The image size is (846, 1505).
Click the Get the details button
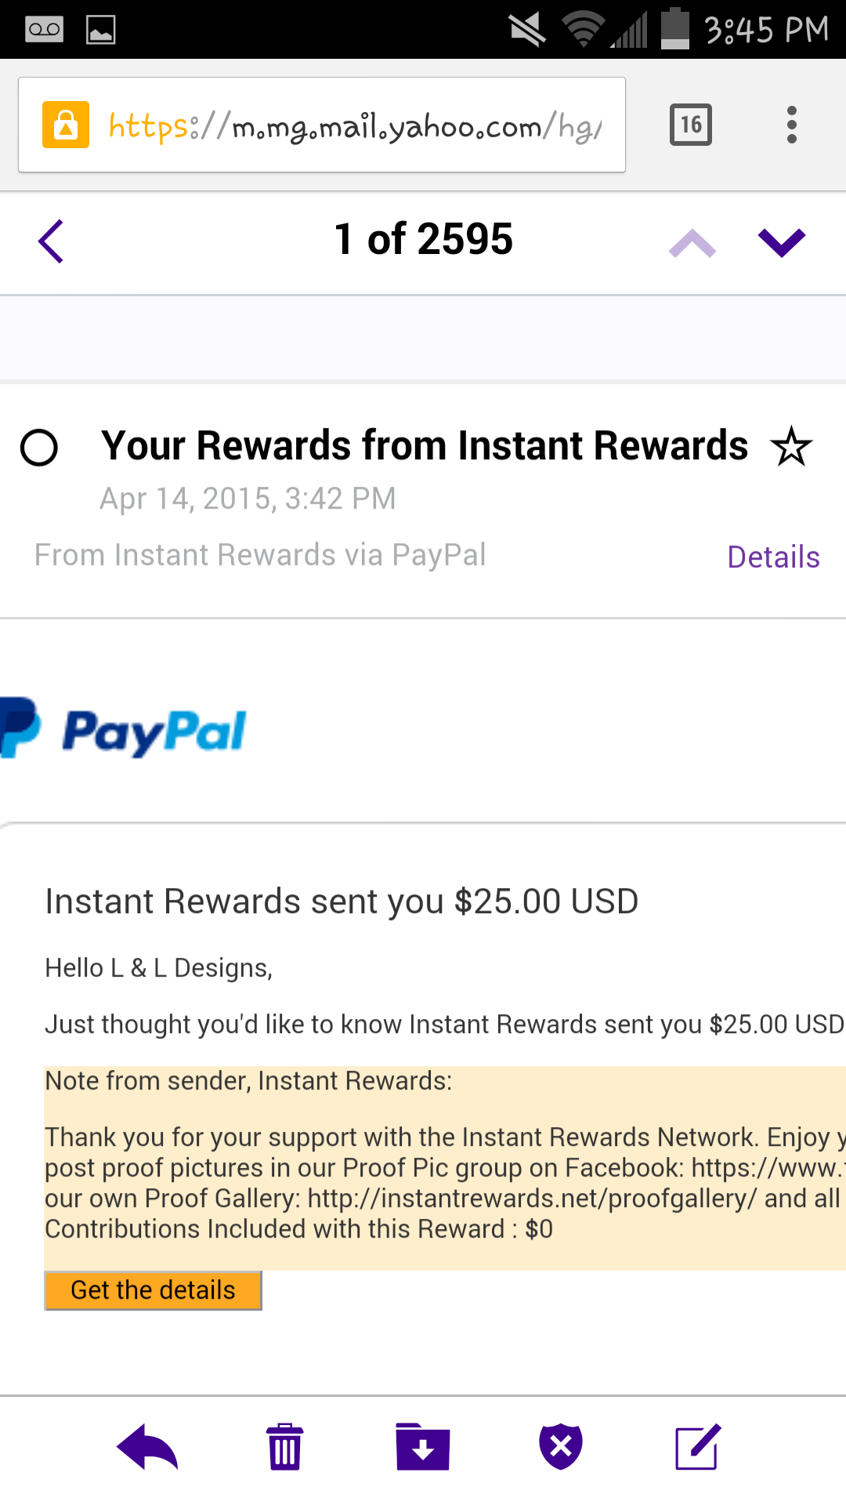153,1290
